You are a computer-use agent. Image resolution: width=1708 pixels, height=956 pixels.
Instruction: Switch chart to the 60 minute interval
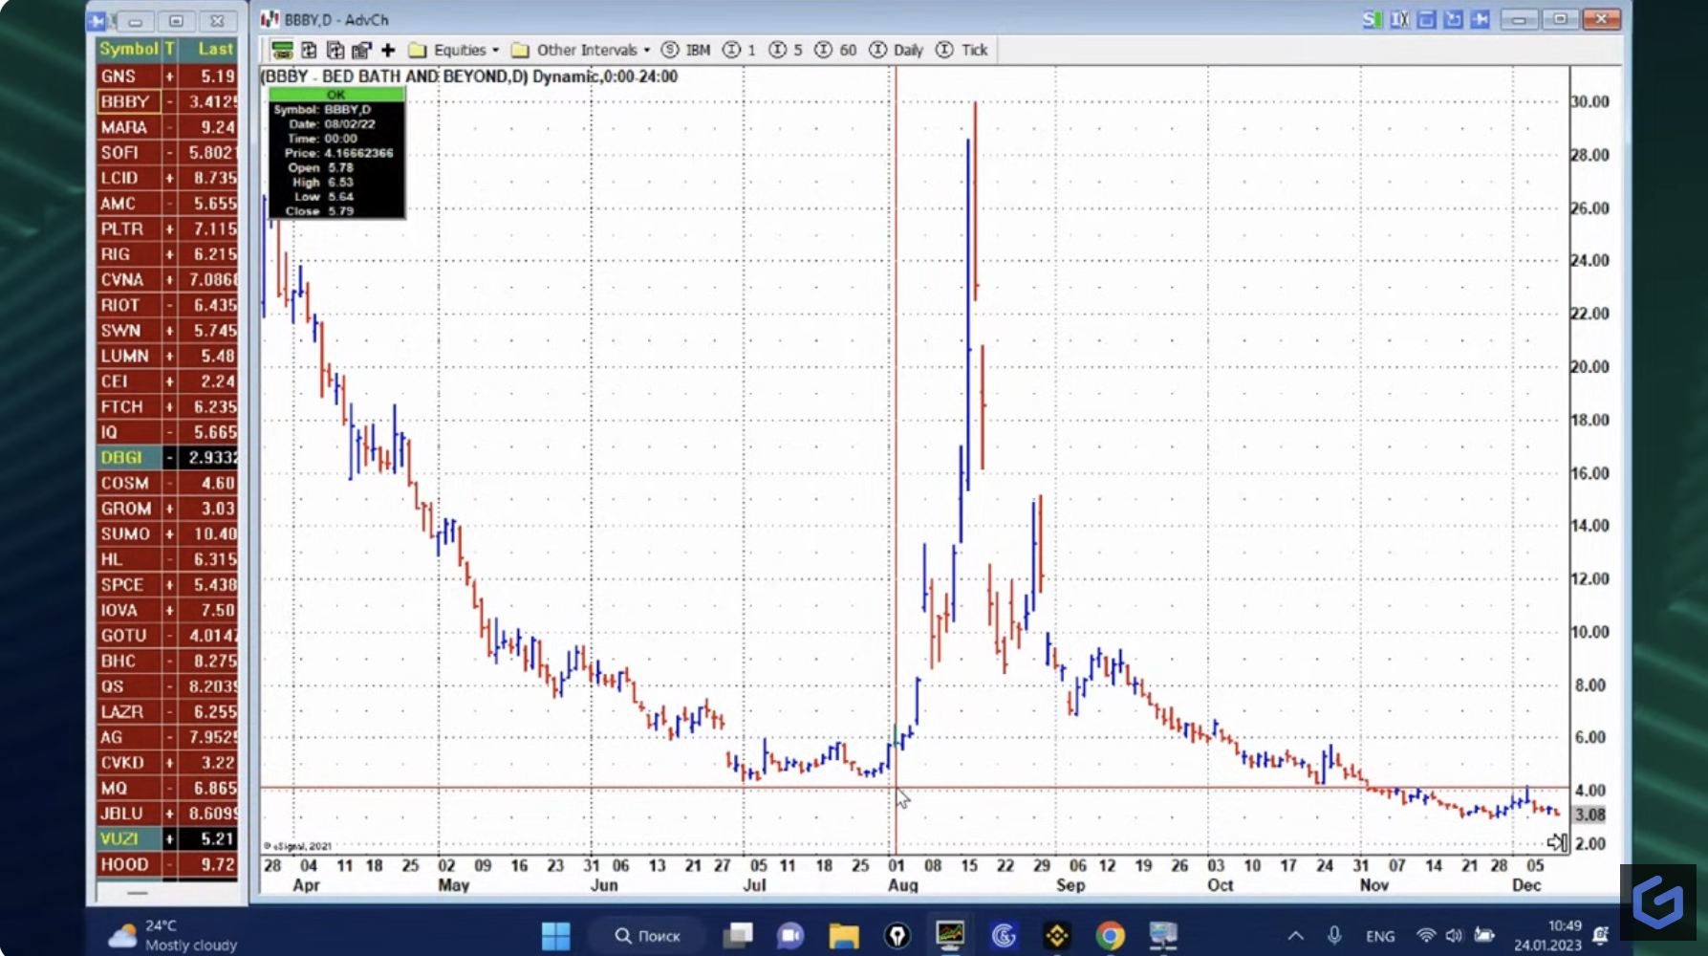(x=835, y=50)
